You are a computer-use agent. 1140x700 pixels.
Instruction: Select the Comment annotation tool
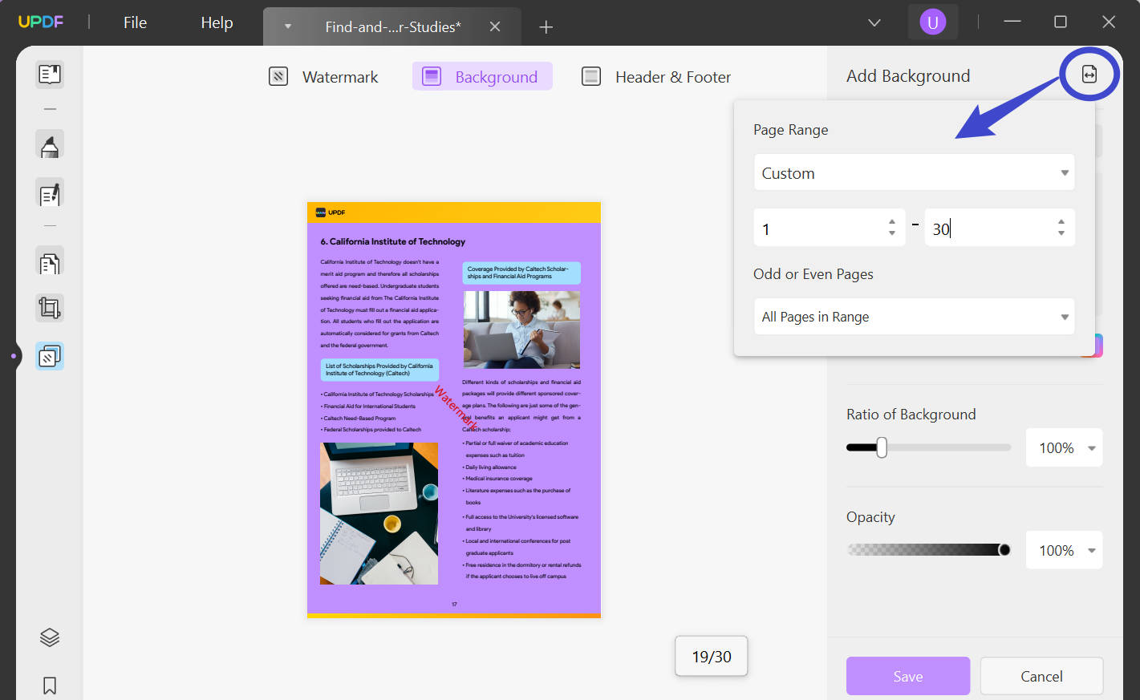49,145
